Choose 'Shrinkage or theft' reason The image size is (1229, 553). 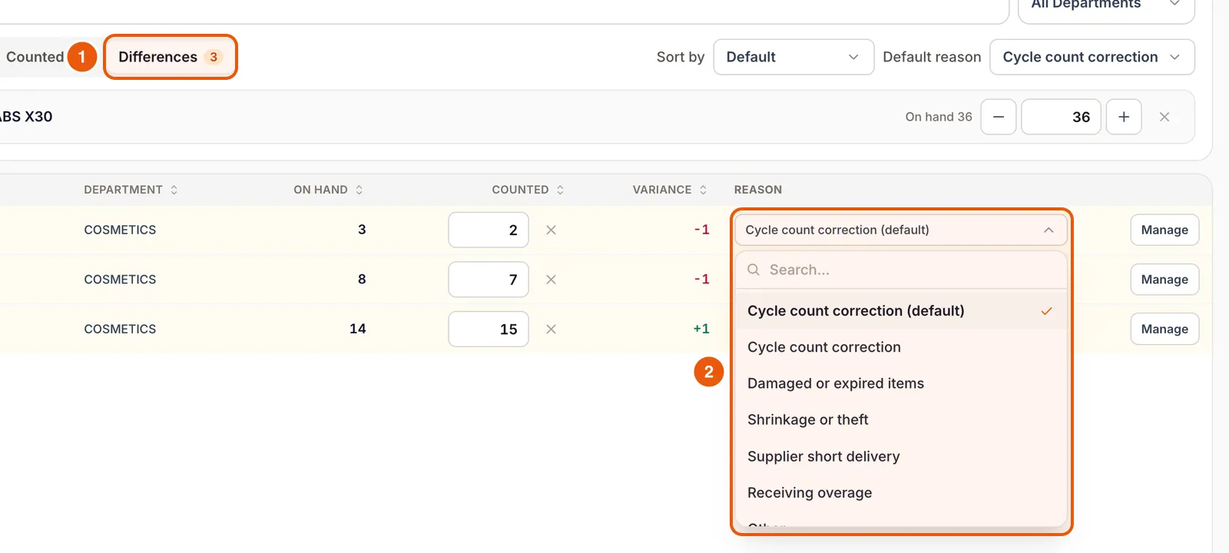901,419
